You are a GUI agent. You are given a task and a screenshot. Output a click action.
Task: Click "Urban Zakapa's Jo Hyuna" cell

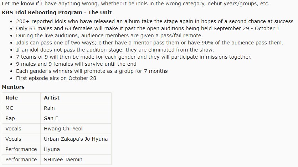point(76,139)
